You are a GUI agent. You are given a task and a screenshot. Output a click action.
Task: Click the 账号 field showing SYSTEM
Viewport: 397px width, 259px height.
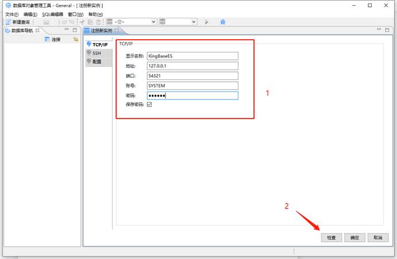[x=192, y=86]
